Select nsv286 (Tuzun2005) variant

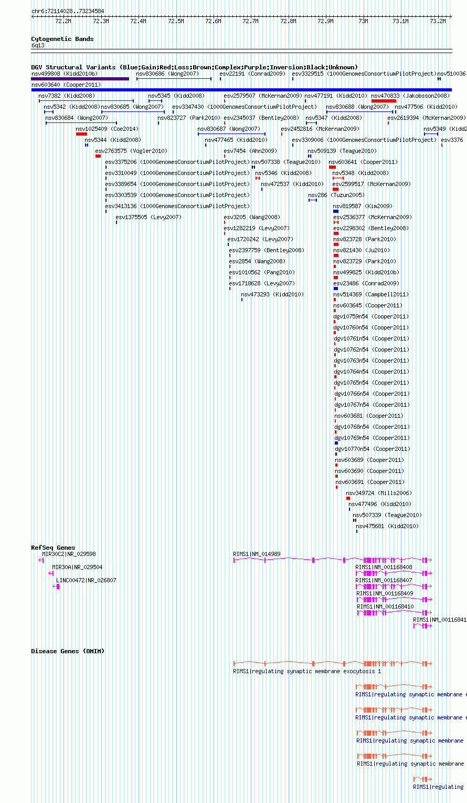(336, 195)
